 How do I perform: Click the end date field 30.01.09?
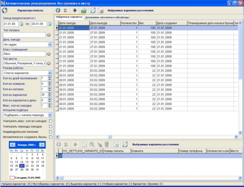pyautogui.click(x=39, y=24)
